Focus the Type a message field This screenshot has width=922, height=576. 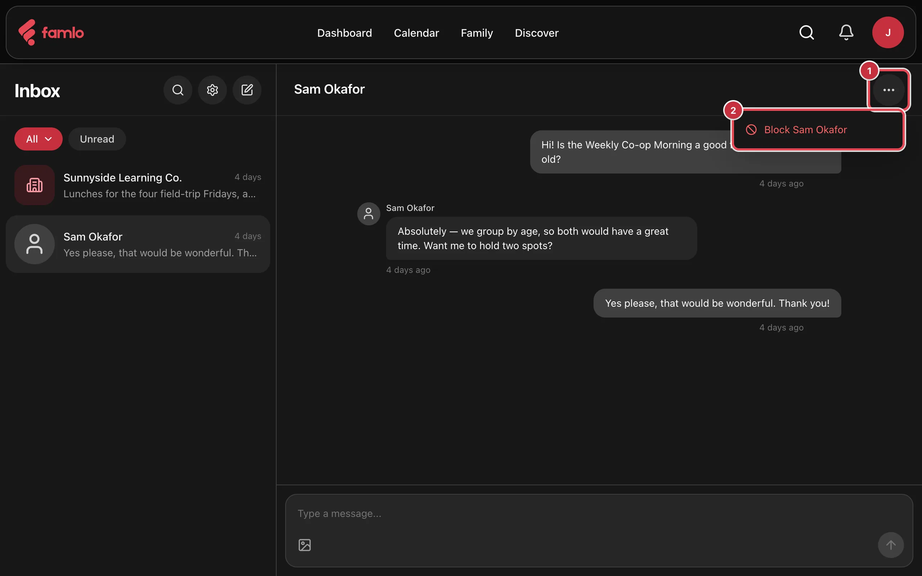599,513
